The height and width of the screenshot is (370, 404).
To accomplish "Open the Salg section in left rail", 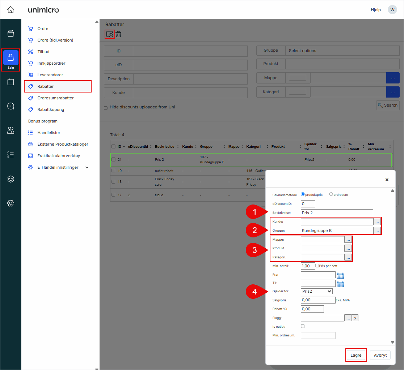I will 10,60.
